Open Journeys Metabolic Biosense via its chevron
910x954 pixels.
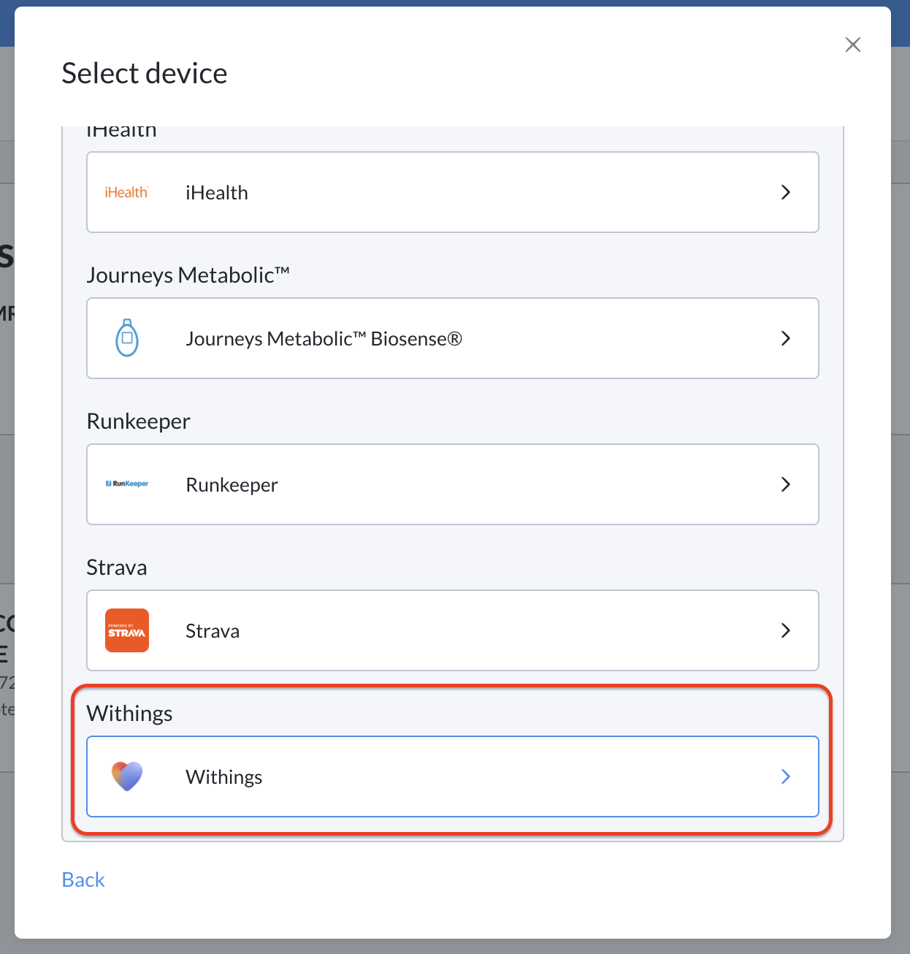(786, 338)
